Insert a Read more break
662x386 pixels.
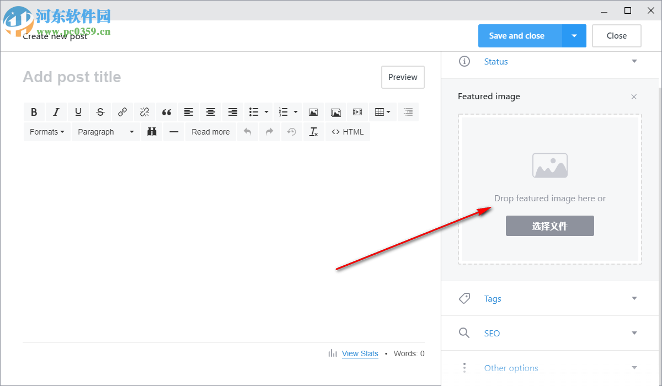click(x=211, y=132)
